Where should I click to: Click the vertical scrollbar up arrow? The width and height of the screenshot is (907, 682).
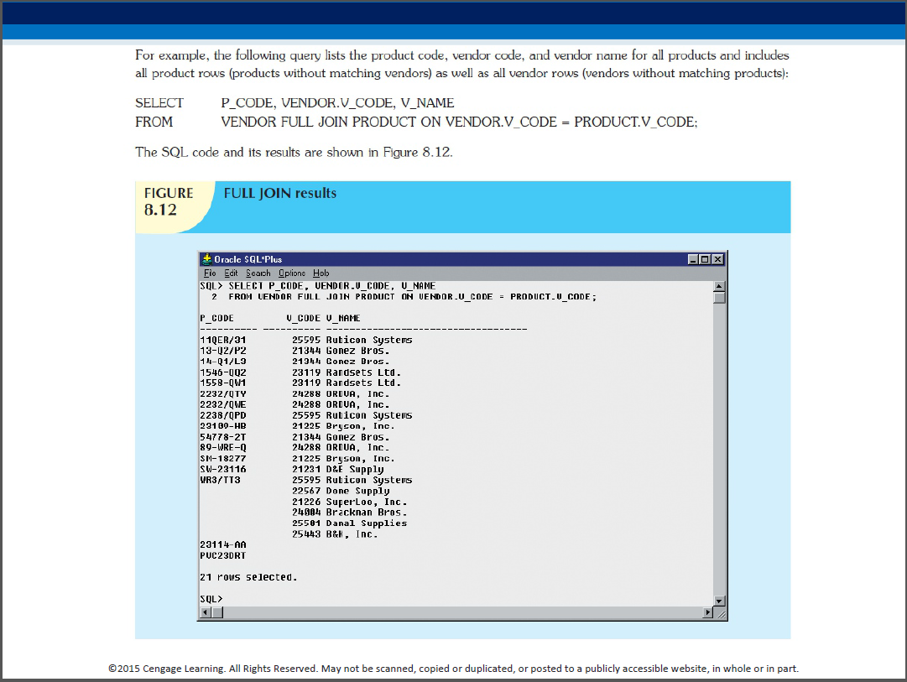[x=719, y=286]
